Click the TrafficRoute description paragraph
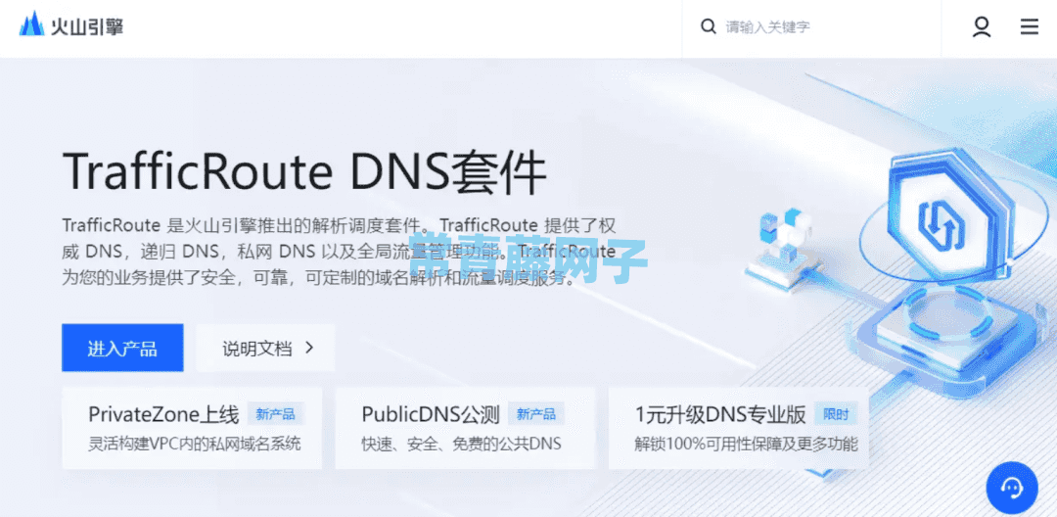This screenshot has height=517, width=1057. (x=339, y=252)
